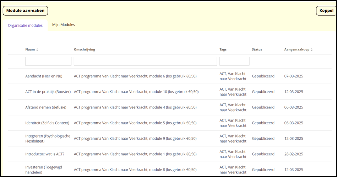
Task: Focus the Naam filter input field
Action: tap(48, 61)
